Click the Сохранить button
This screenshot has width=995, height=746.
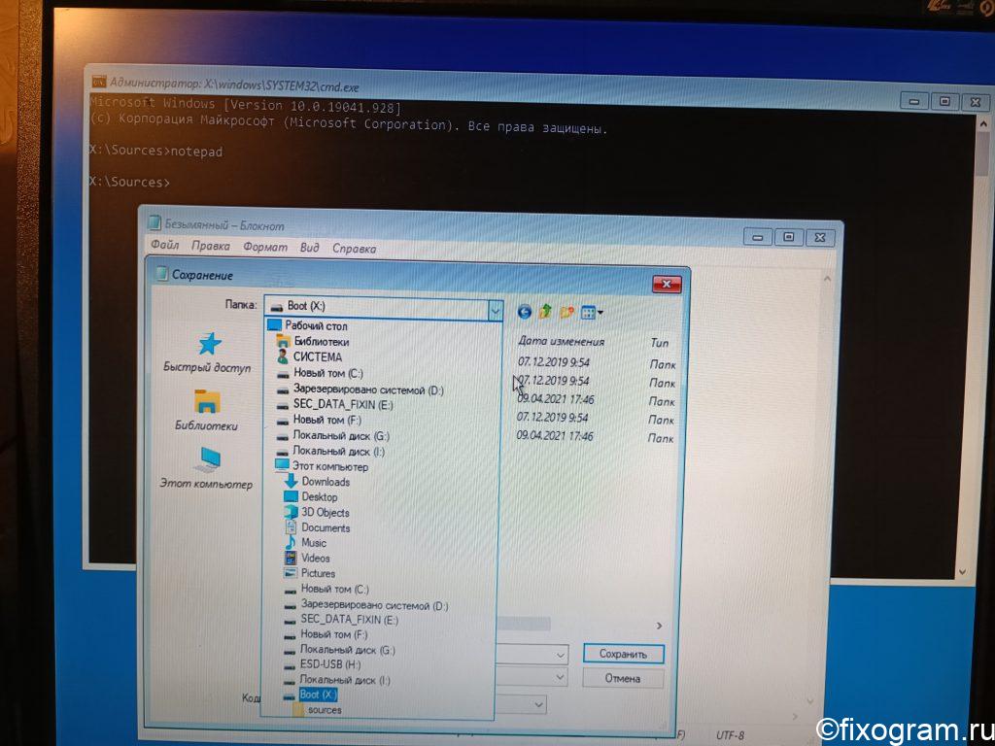pyautogui.click(x=623, y=654)
